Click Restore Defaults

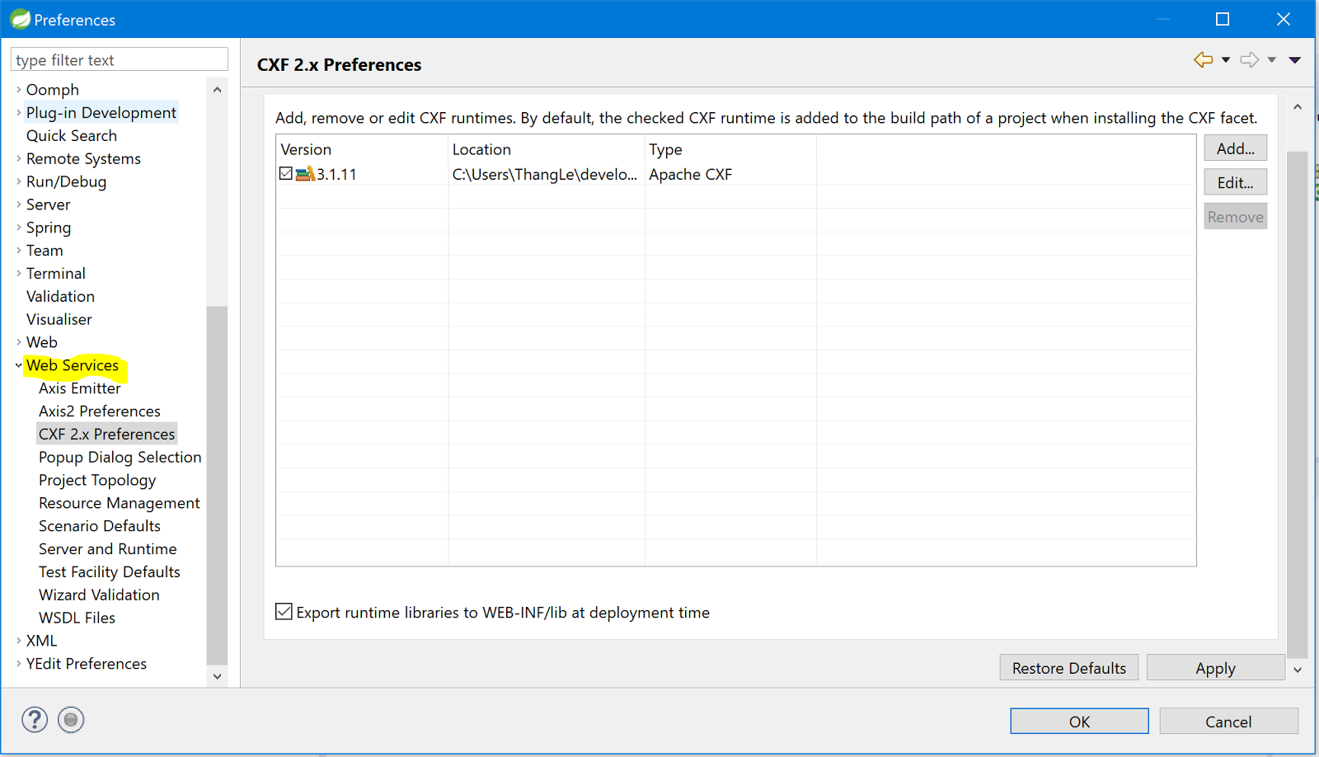pyautogui.click(x=1068, y=667)
